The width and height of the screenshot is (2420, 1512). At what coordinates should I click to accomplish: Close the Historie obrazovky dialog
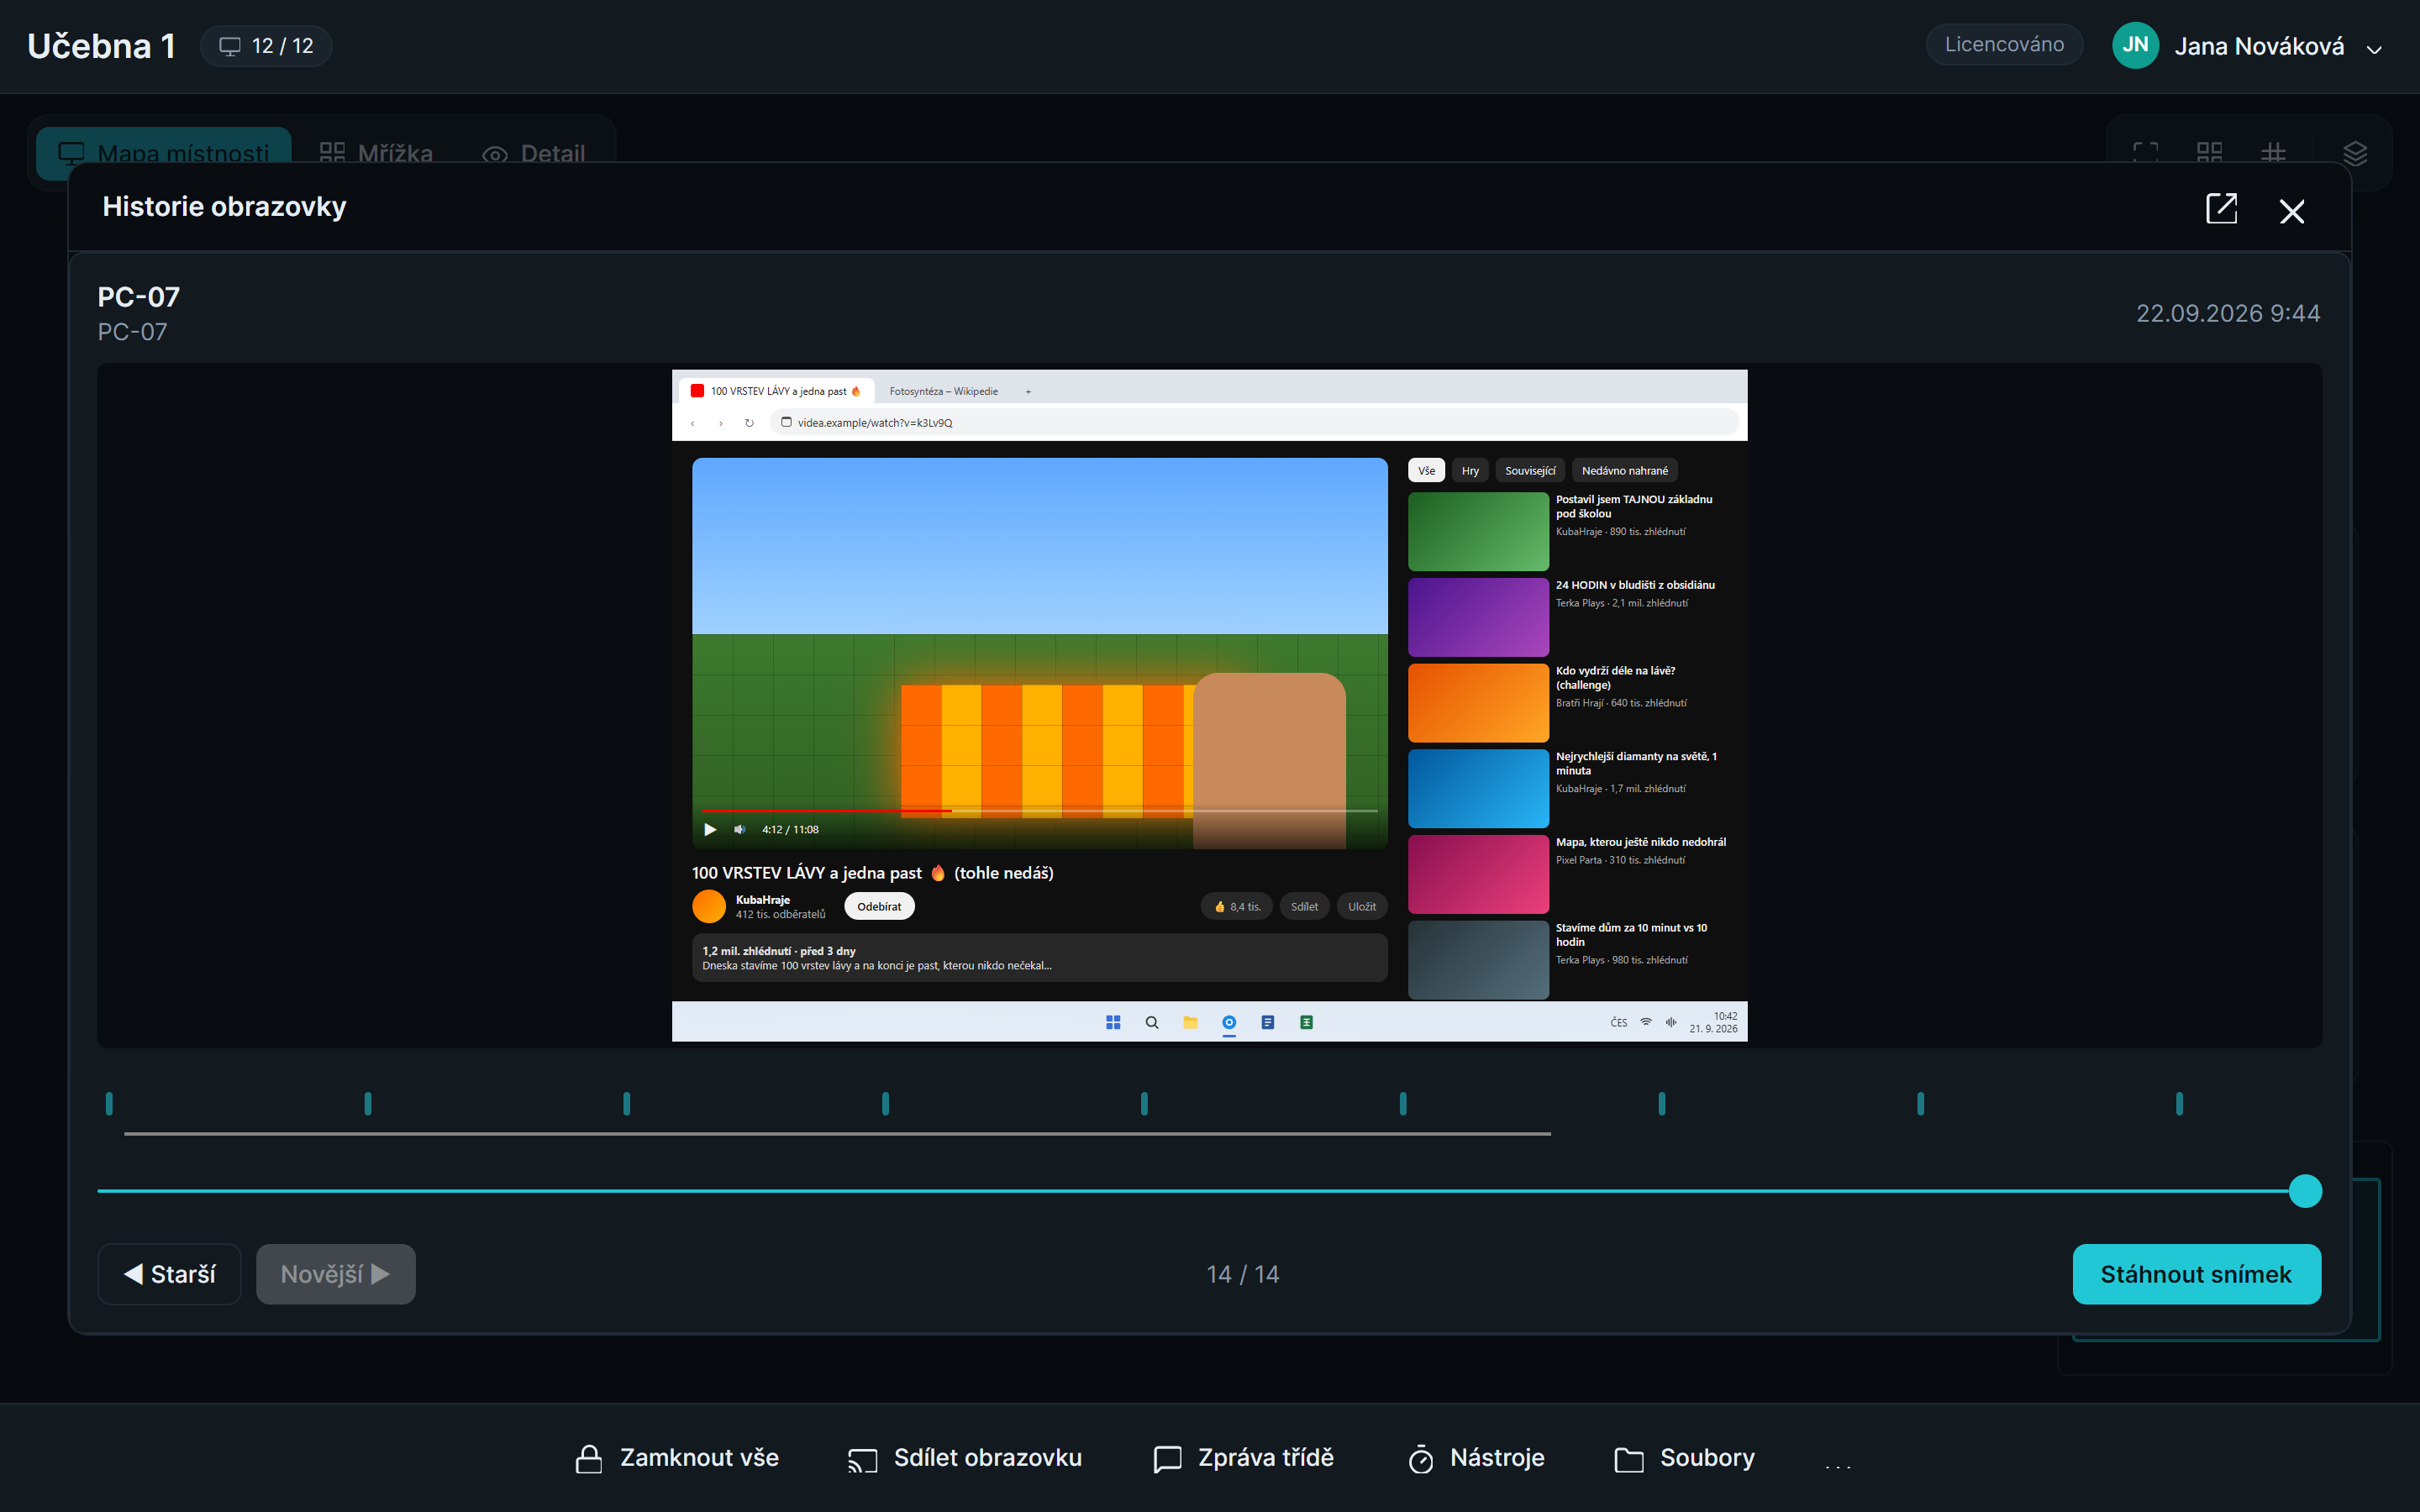pos(2292,211)
